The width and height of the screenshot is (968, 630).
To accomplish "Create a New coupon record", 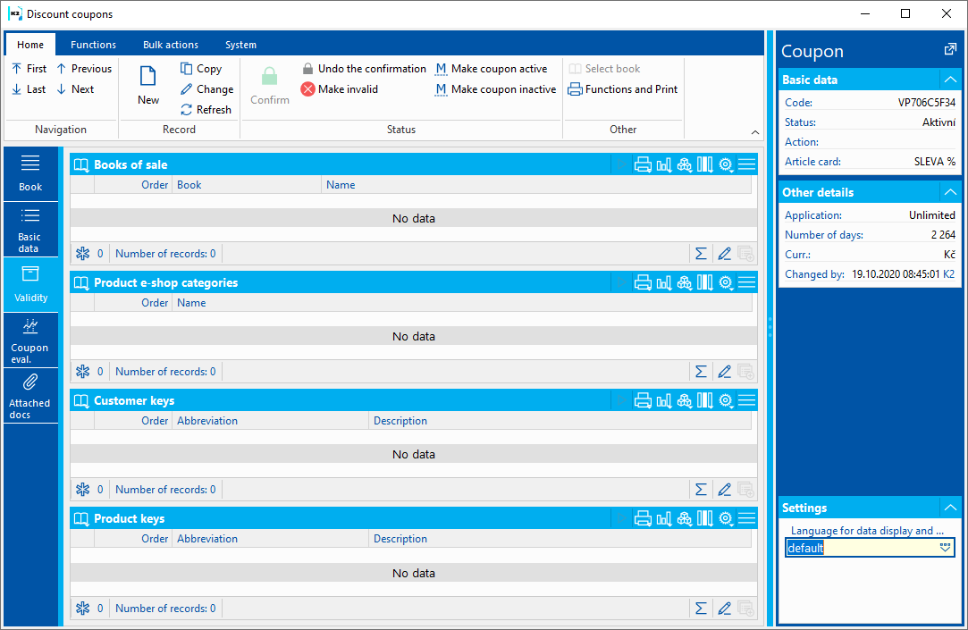I will [x=148, y=85].
